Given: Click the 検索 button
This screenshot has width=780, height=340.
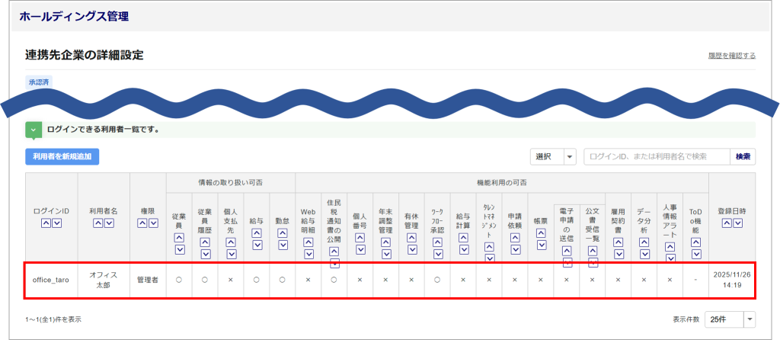Looking at the screenshot, I should point(743,156).
